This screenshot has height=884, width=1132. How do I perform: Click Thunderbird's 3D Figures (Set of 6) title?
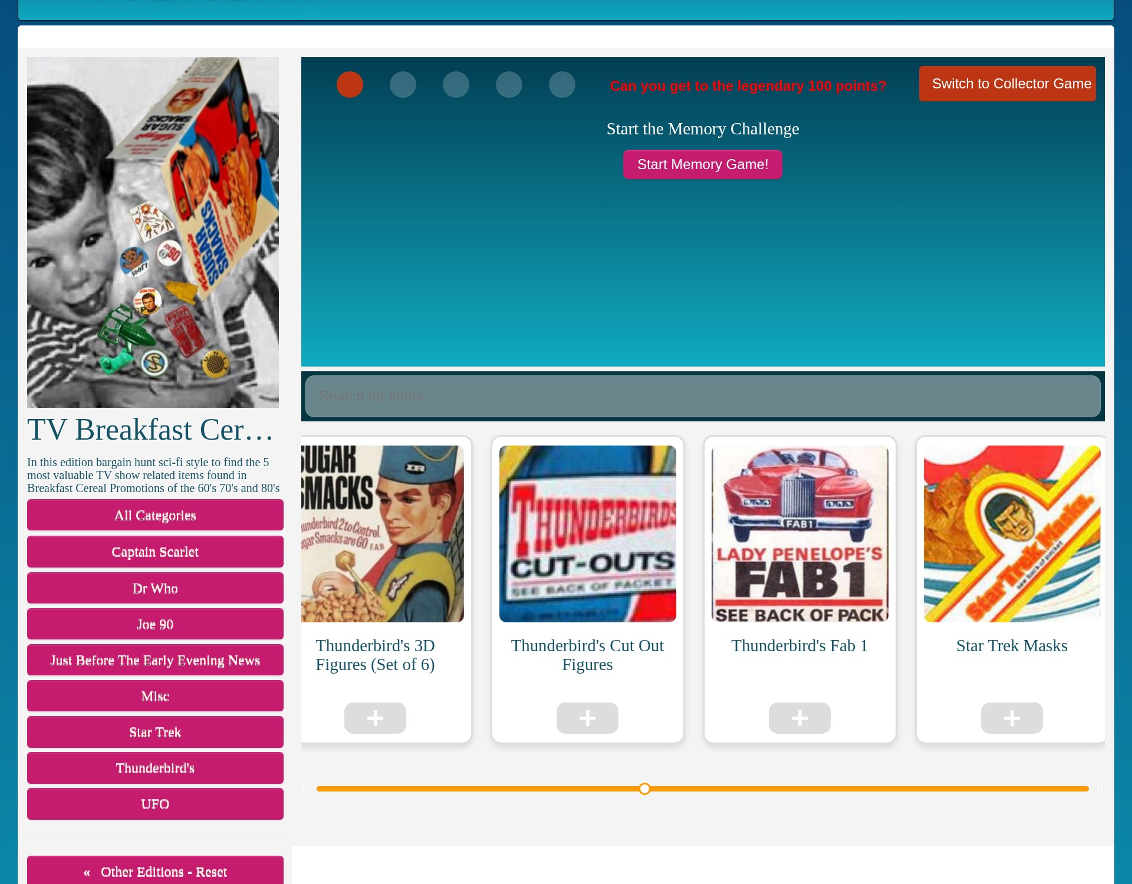(375, 655)
